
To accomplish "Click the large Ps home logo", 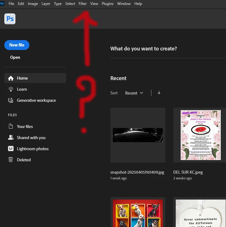I will [x=10, y=19].
